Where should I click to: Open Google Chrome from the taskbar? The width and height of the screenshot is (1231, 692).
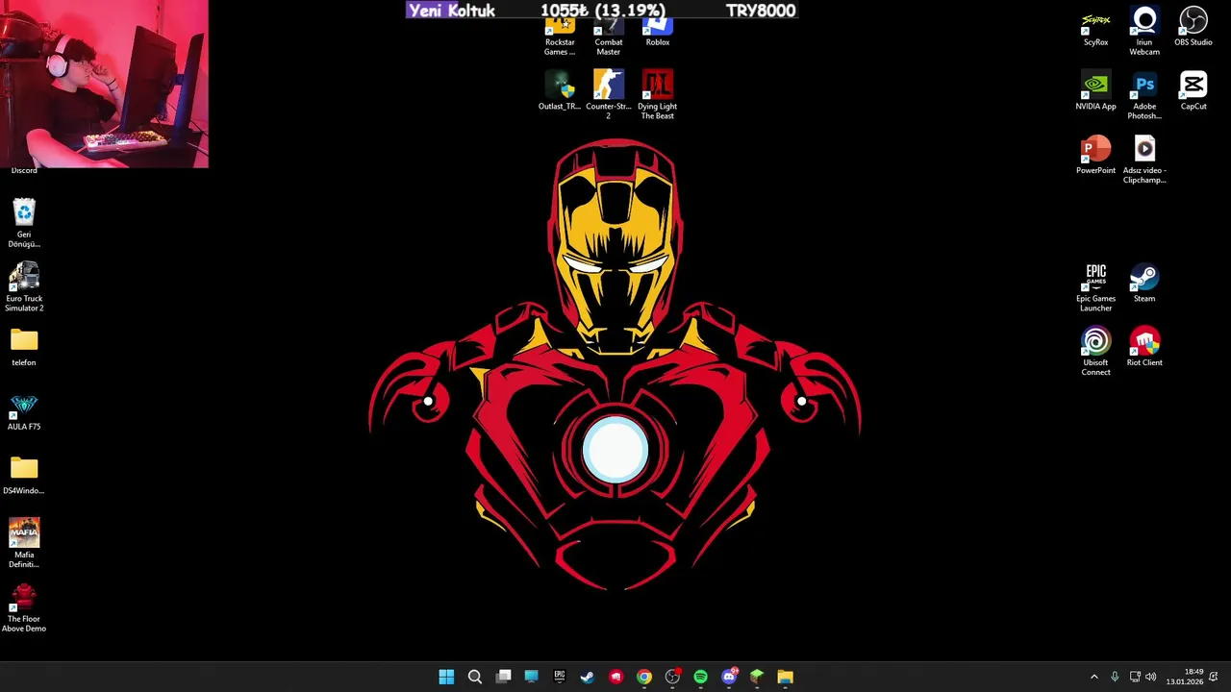[x=644, y=677]
